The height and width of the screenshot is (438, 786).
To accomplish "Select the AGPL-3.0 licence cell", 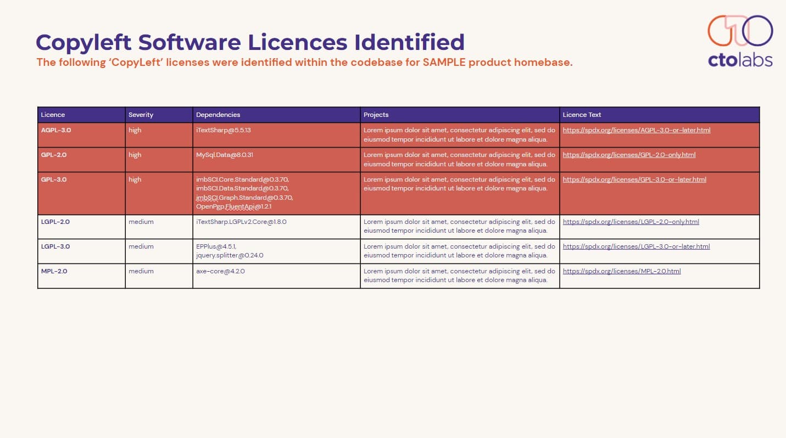I will tap(81, 135).
